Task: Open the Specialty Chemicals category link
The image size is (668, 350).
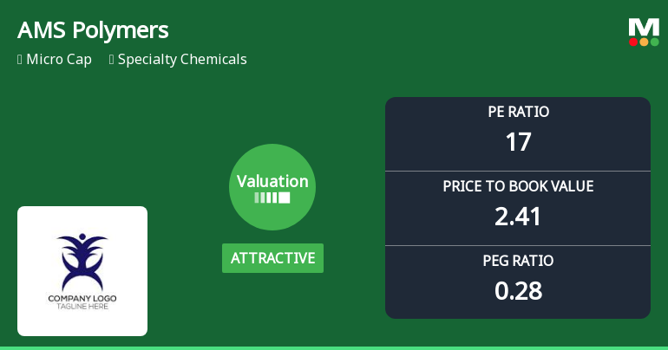Action: [x=182, y=60]
